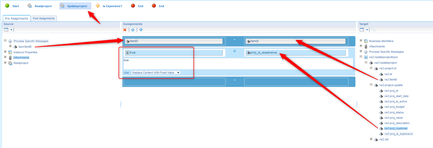The image size is (433, 148).
Task: Click the Target panel view icon
Action: (362, 30)
